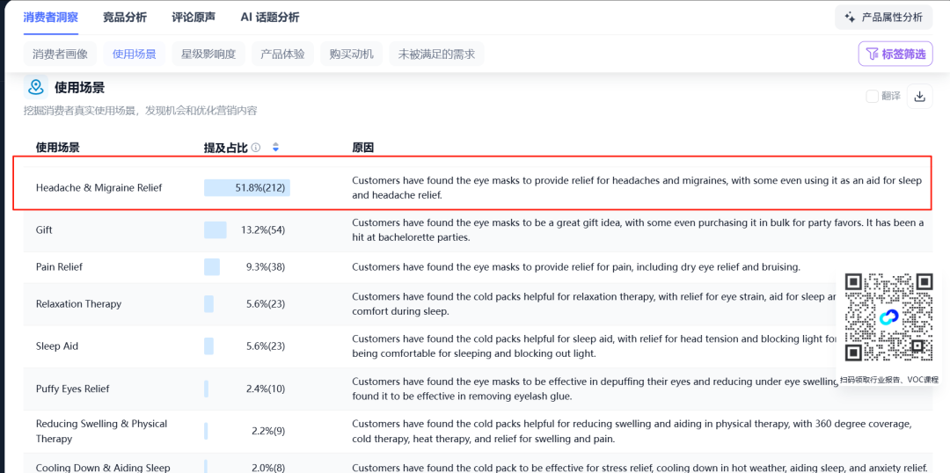Click the Pain Relief reason text

[576, 266]
